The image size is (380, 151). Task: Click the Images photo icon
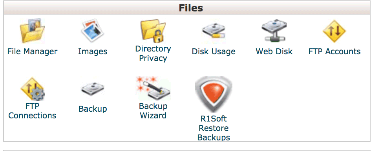(92, 31)
